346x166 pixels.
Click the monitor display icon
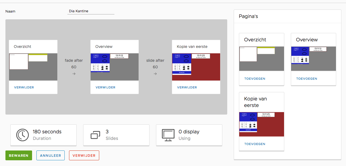[x=168, y=135]
